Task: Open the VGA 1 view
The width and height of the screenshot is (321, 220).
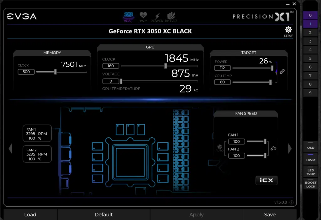Action: 128,17
